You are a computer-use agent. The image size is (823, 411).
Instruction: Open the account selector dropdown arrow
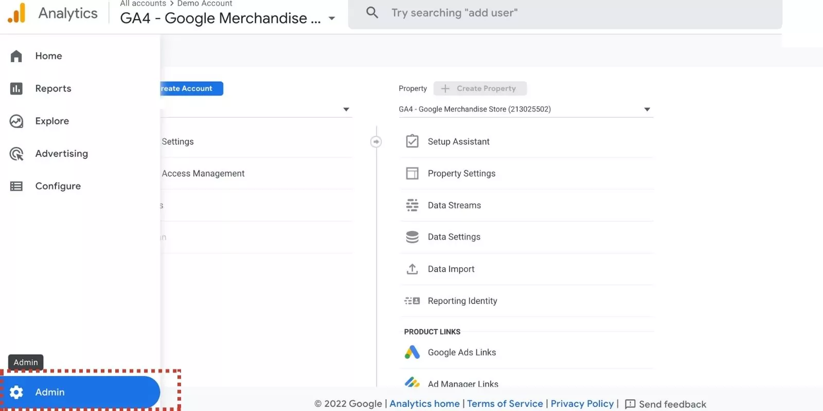pyautogui.click(x=346, y=109)
